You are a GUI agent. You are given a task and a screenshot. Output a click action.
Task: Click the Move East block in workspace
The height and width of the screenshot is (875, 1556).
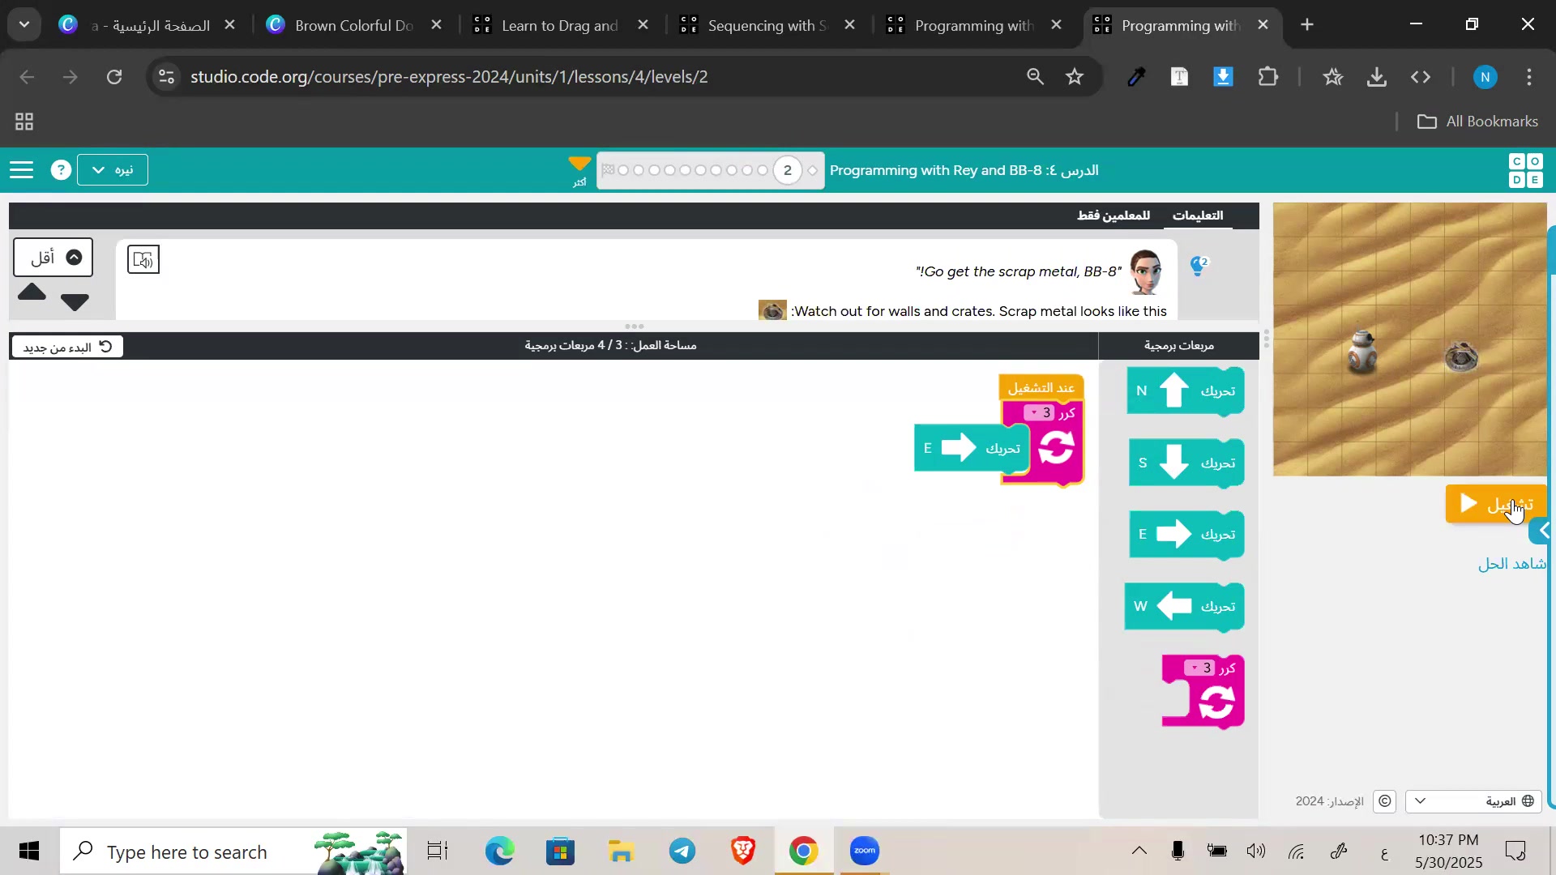point(972,448)
